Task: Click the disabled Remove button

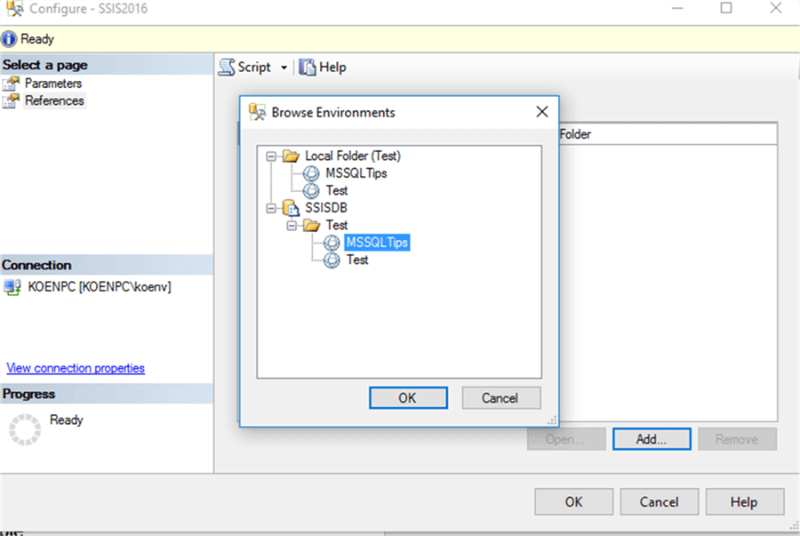Action: [737, 439]
